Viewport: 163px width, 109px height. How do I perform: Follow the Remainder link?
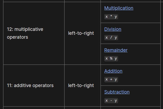tap(116, 50)
